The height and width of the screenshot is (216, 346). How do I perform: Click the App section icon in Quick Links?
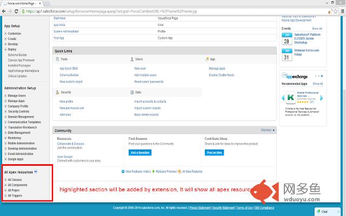coord(207,59)
